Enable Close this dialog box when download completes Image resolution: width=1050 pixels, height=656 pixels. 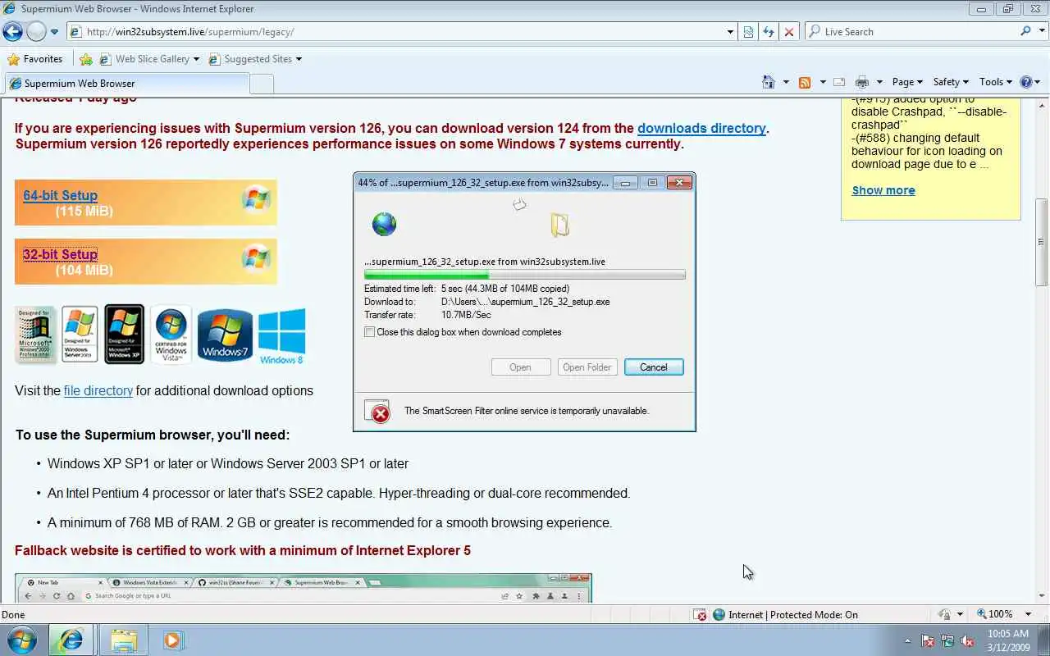click(x=370, y=332)
